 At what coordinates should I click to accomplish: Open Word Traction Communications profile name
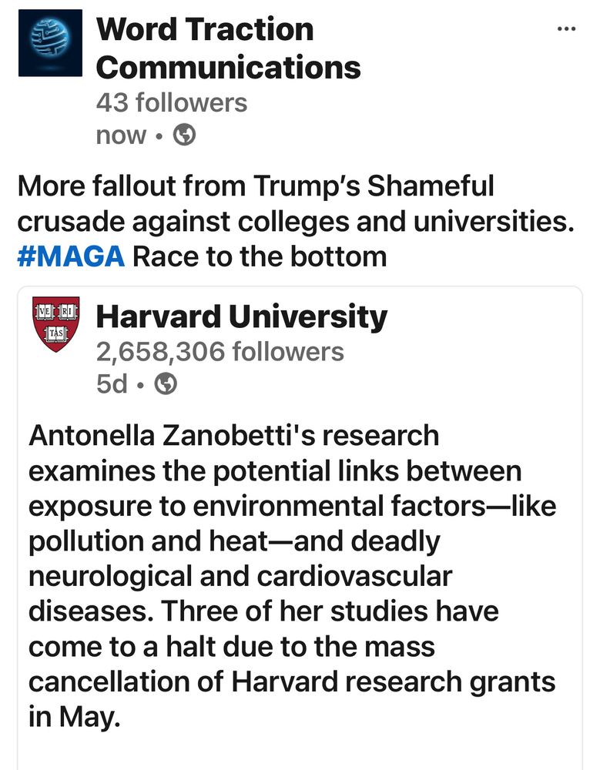pyautogui.click(x=229, y=48)
